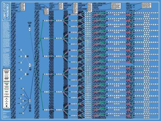Click the bold diagonal stripes sample in legend
161x121 pixels.
point(6,78)
